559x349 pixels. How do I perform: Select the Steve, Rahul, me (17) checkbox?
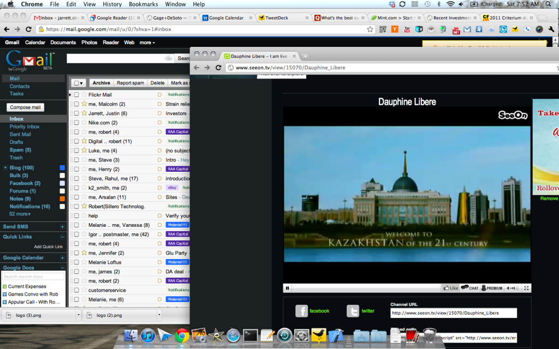point(76,178)
